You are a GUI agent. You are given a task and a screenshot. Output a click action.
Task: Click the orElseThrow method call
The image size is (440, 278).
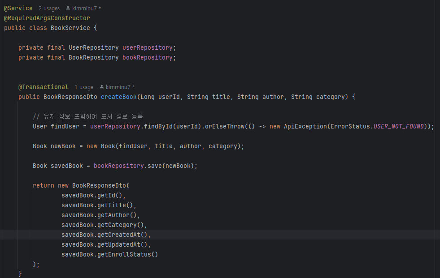point(225,127)
